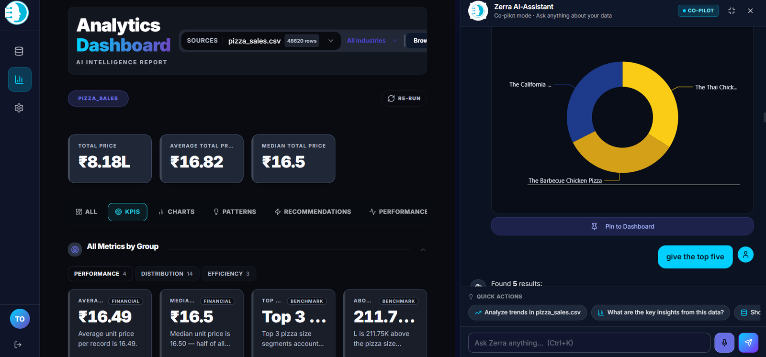Screen dimensions: 766x357
Task: Send the message with paper plane button
Action: coord(748,343)
